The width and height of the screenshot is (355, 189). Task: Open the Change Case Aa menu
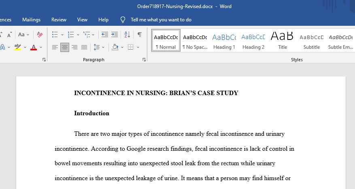[x=23, y=35]
